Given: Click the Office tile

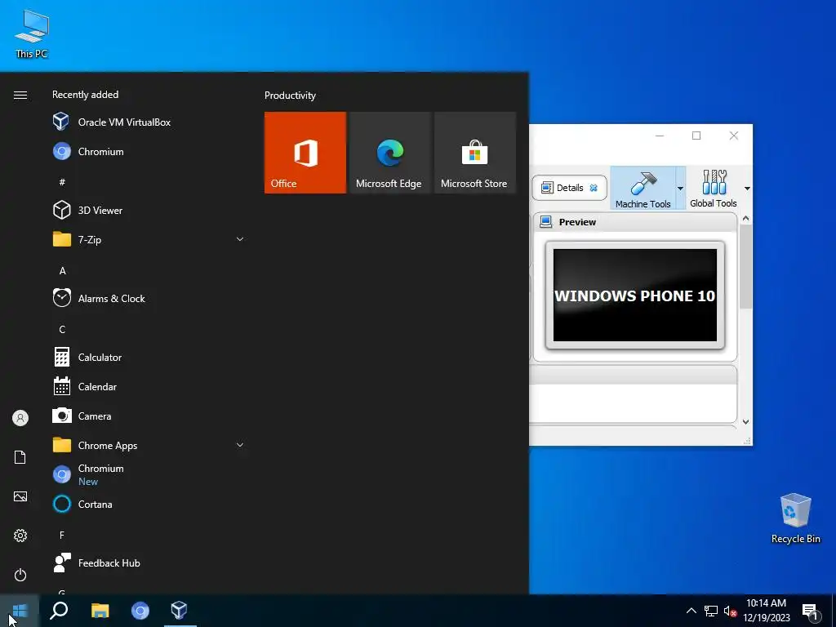Looking at the screenshot, I should coord(305,153).
